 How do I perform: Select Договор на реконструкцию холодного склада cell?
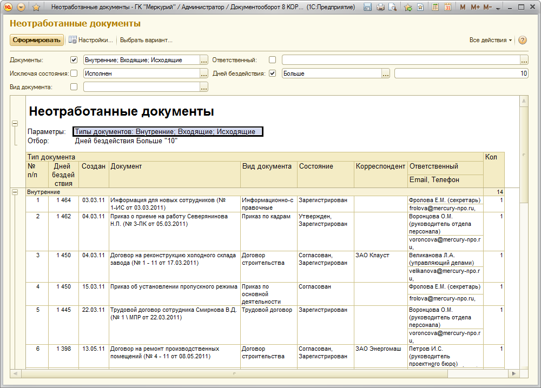pyautogui.click(x=175, y=267)
